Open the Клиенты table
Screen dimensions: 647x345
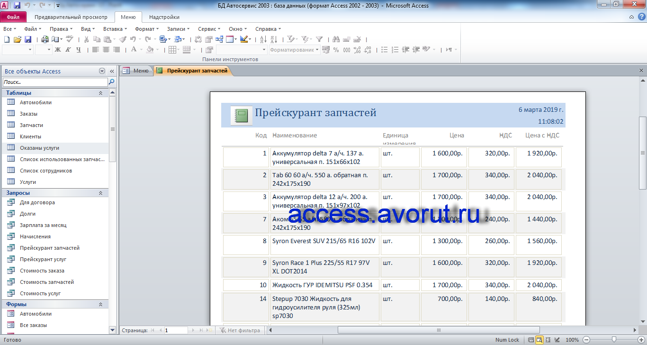30,136
